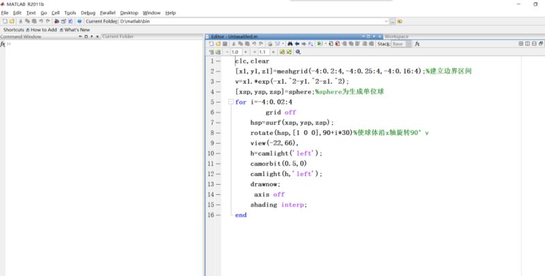Switch to Workspace panel tab
Screen dimensions: 545x276
[396, 37]
